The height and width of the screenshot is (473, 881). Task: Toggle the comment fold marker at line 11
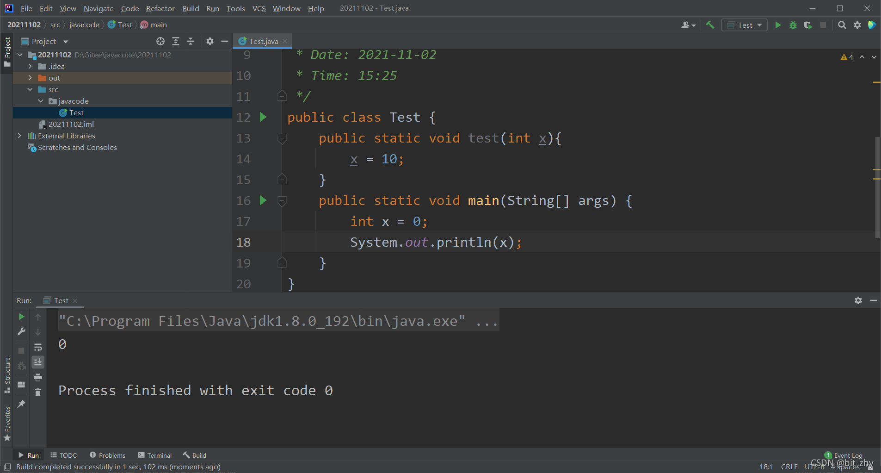pyautogui.click(x=282, y=96)
